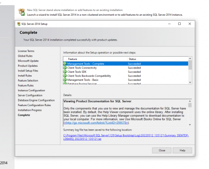Click green check beside Client Tools Backwards Compatibility
Screen dimensions: 209x169
tap(65, 76)
